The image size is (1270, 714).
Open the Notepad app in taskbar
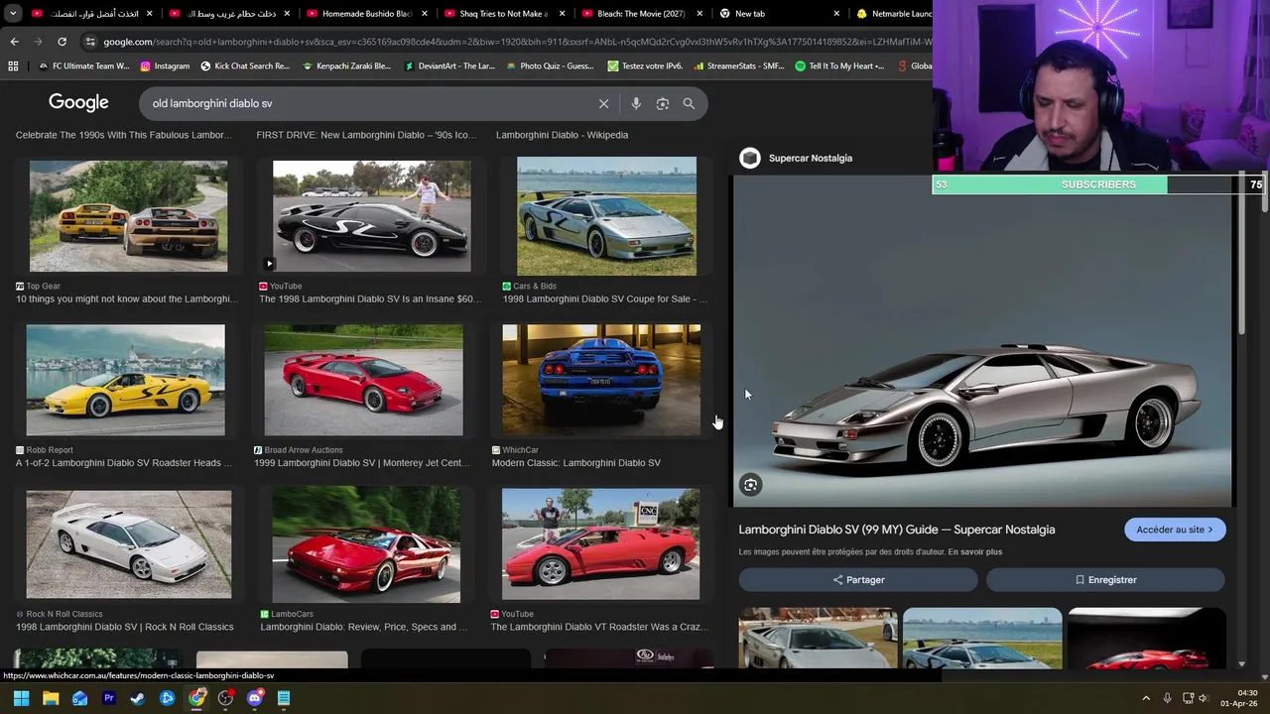click(284, 698)
